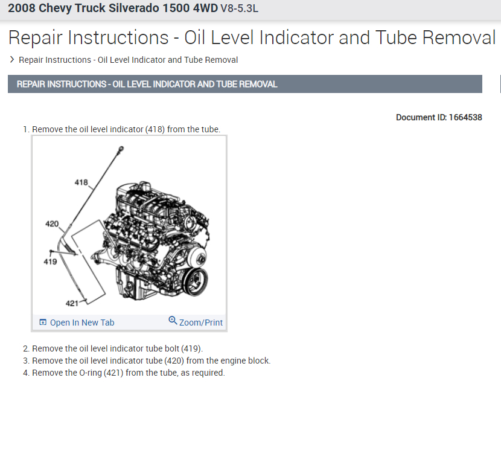Click the 2008 Chevy Truck Silverado vehicle header
Screen dimensions: 501x456
[133, 8]
